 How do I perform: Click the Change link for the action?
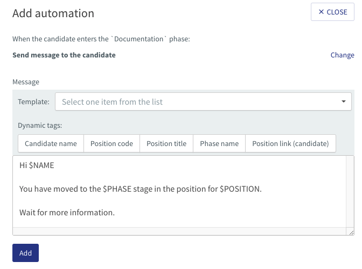342,55
